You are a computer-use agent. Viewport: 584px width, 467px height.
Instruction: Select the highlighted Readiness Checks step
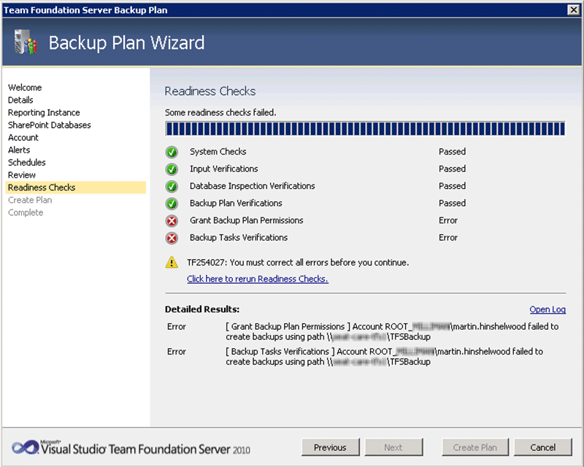pos(76,188)
